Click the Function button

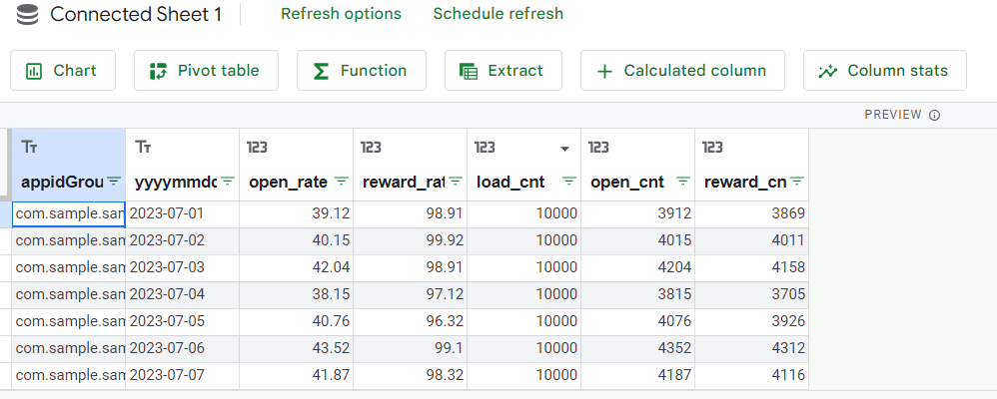click(362, 71)
